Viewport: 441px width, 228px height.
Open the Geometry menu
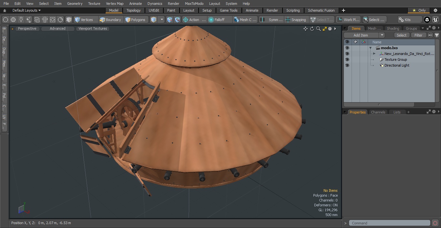pos(75,4)
